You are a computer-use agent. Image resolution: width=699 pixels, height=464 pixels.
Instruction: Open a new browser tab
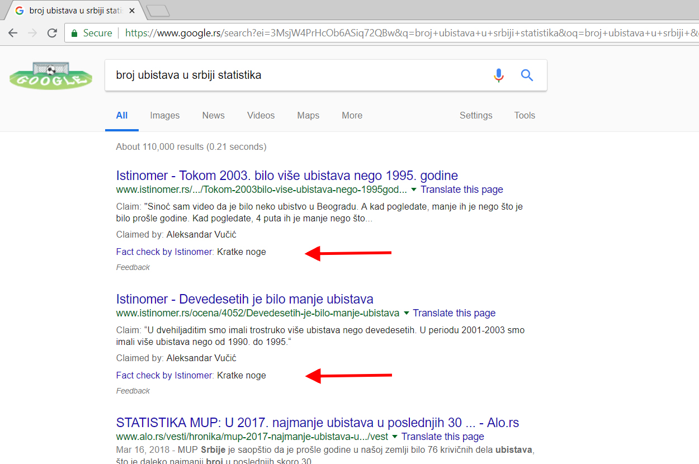point(158,11)
